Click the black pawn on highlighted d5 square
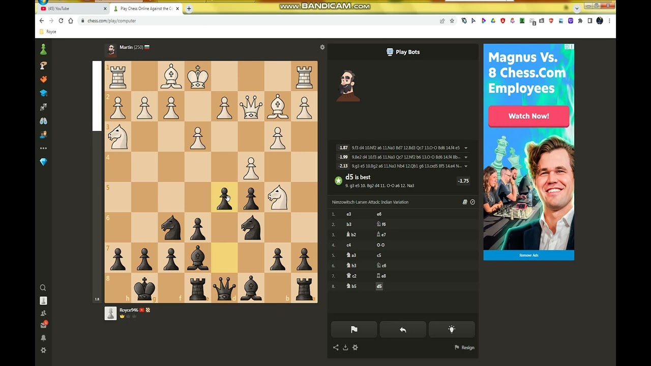The width and height of the screenshot is (651, 366). tap(224, 197)
